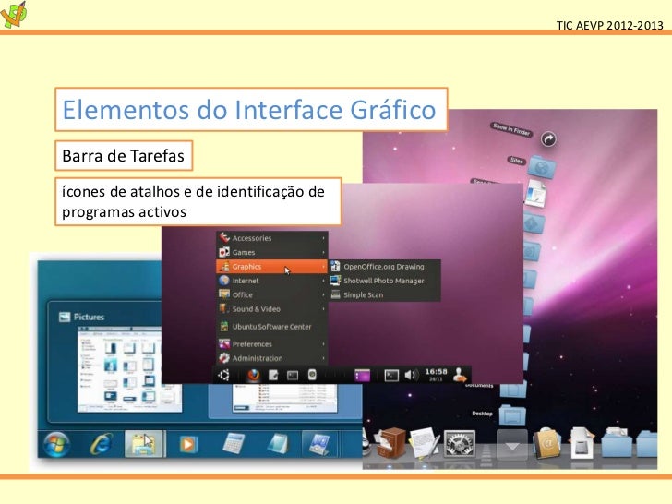This screenshot has height=504, width=672.
Task: Click the Show in Finder arrow icon
Action: (x=548, y=138)
